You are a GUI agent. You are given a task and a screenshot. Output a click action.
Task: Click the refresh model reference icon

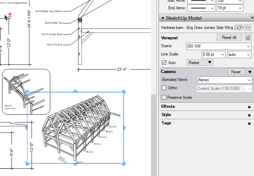coord(239,28)
